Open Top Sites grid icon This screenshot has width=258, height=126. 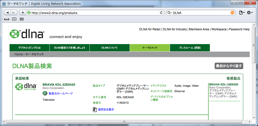pos(22,19)
